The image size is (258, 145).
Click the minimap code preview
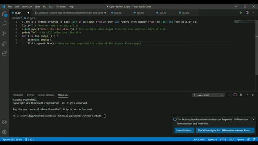[244, 21]
